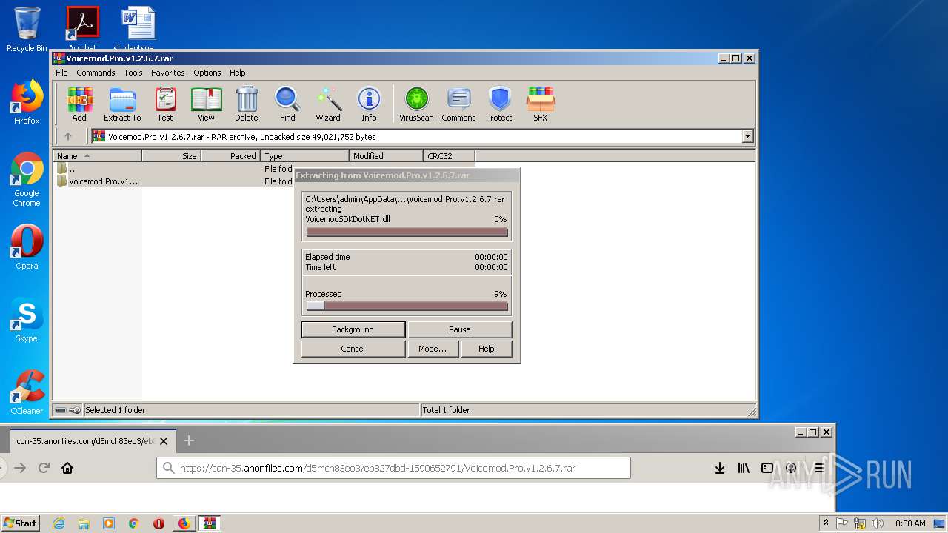The height and width of the screenshot is (533, 948).
Task: Select the Voicemod.Pro.v1... folder row
Action: (x=174, y=181)
